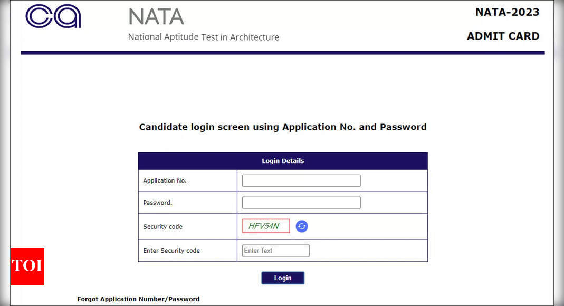The width and height of the screenshot is (564, 306).
Task: Click the Application No. label
Action: point(165,180)
